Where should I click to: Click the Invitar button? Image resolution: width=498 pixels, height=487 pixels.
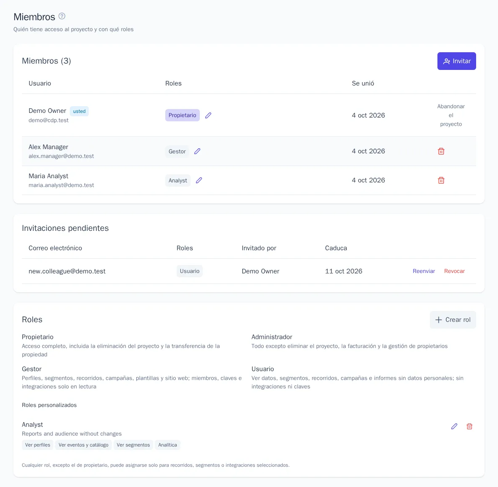pos(456,61)
